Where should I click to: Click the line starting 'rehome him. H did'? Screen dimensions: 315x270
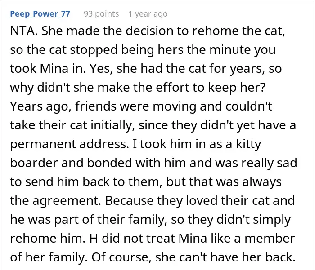tap(153, 238)
